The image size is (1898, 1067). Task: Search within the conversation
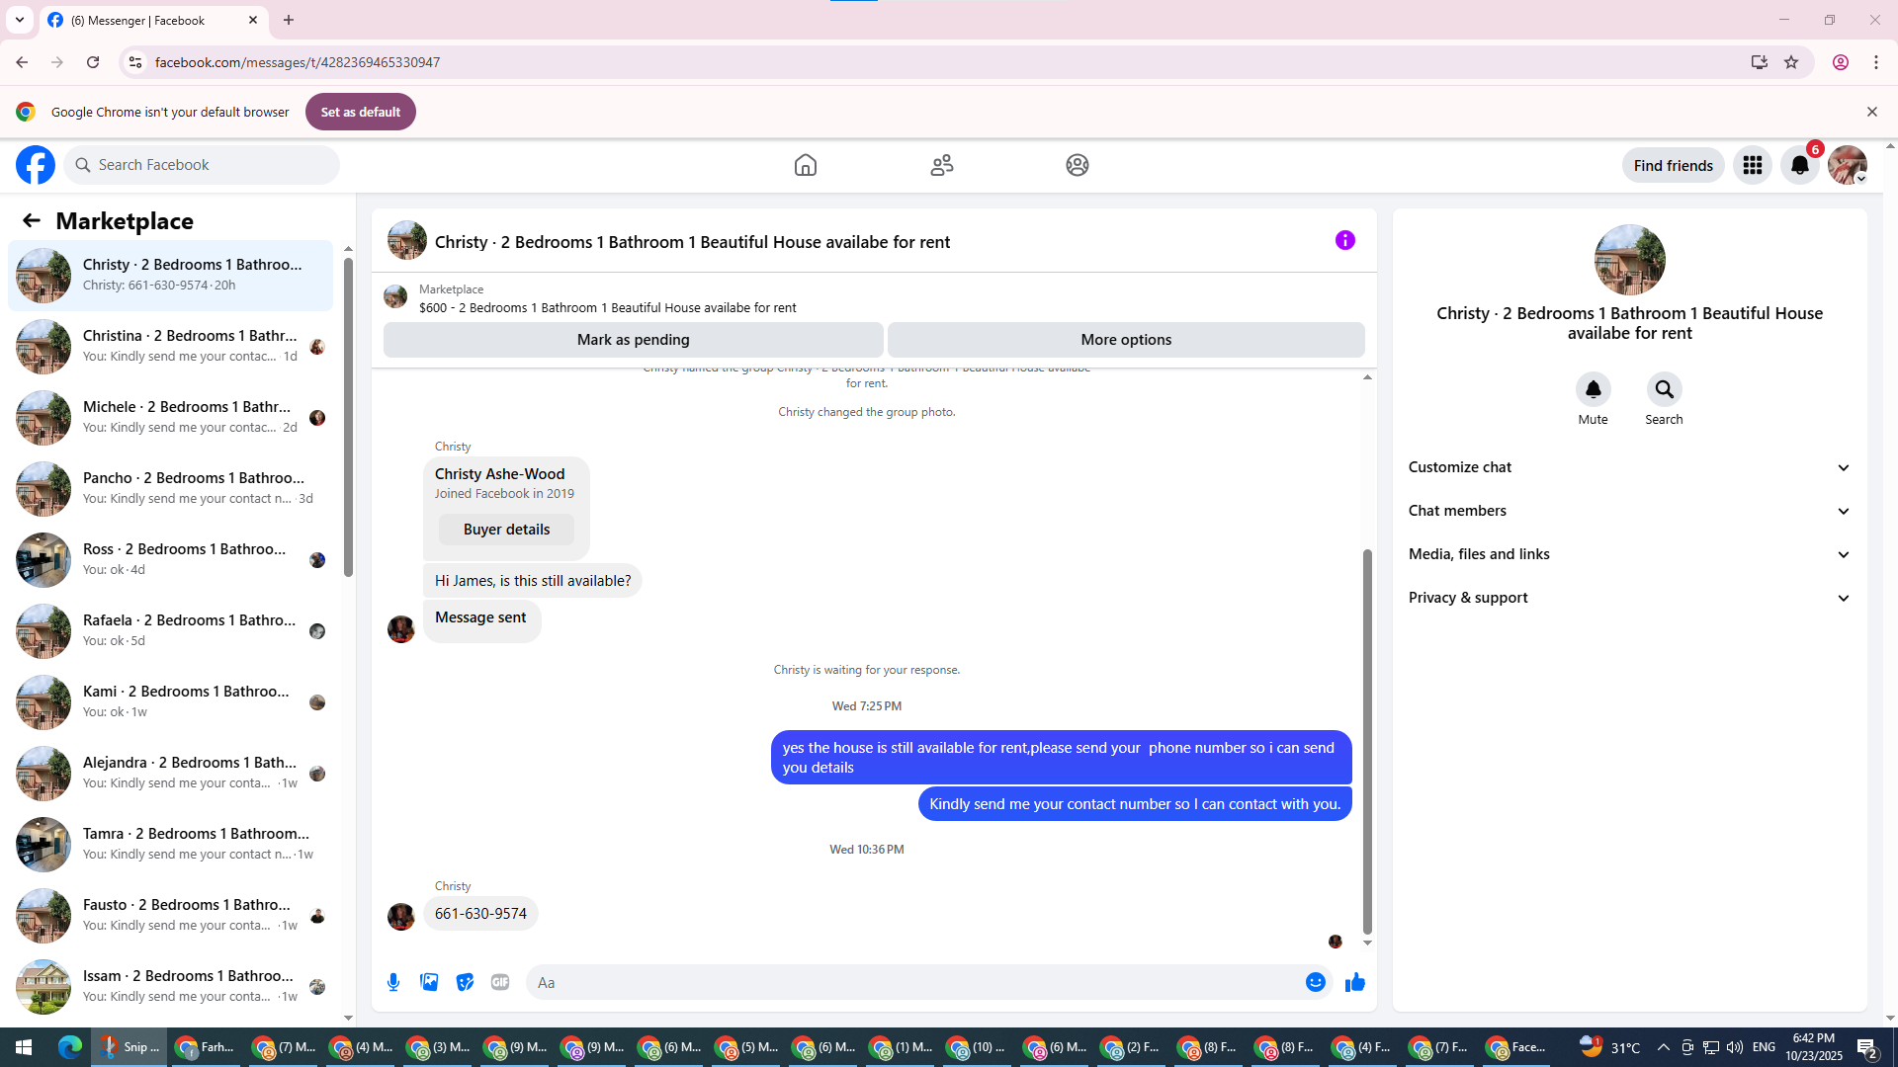(x=1664, y=390)
